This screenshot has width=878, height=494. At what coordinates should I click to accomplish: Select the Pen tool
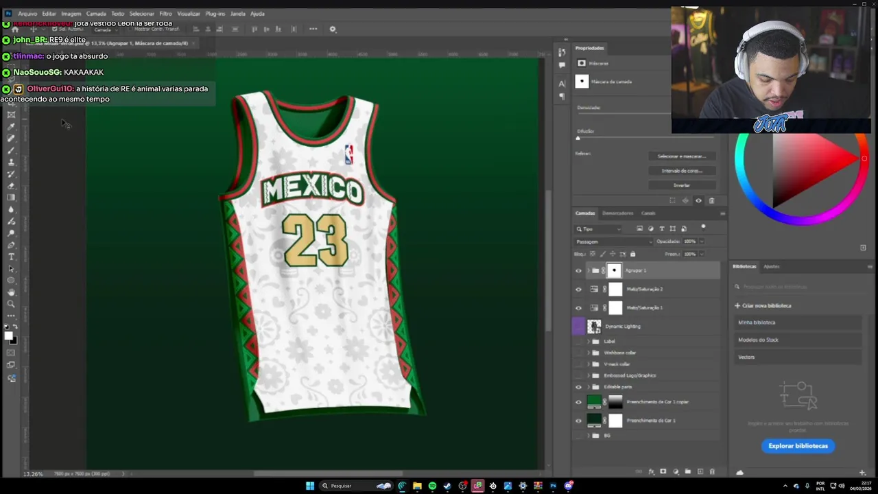tap(11, 245)
